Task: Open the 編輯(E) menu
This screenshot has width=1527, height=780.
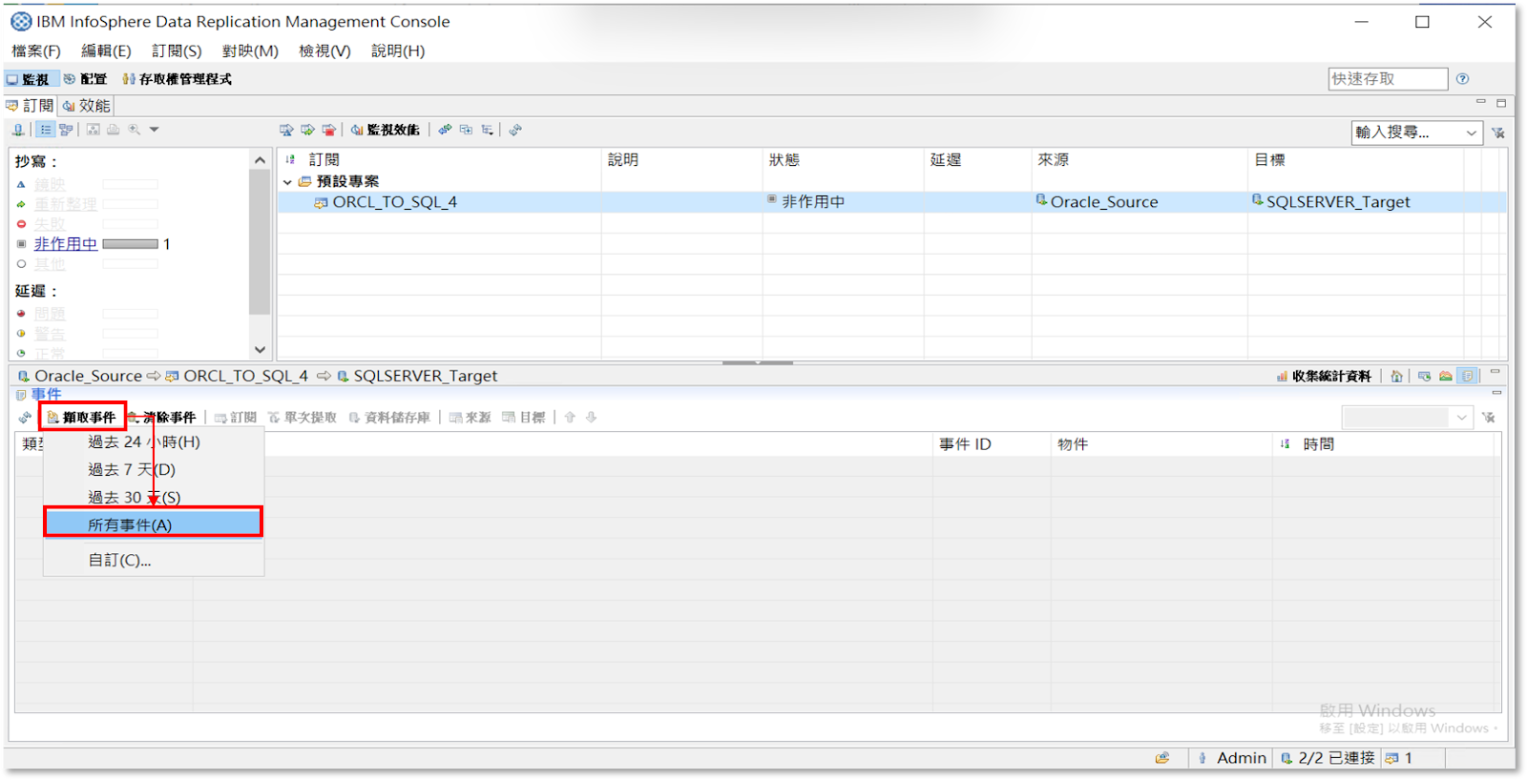Action: [x=106, y=51]
